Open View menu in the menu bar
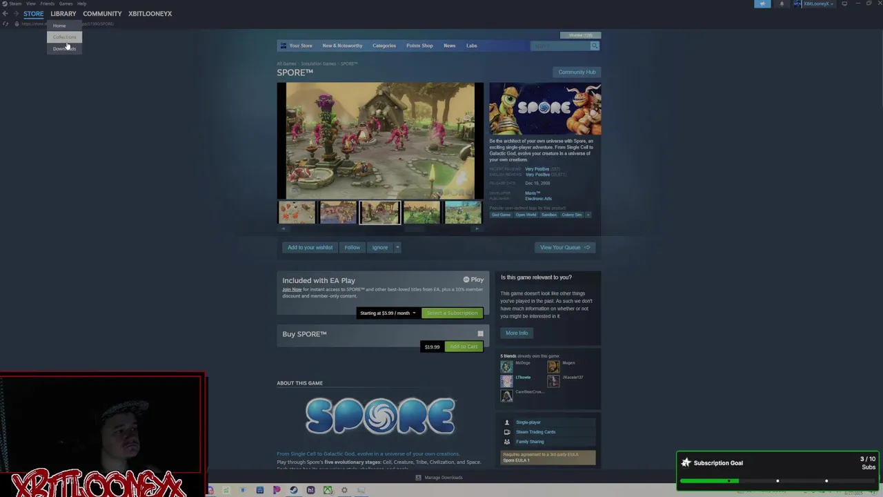Viewport: 883px width, 497px height. [x=31, y=3]
